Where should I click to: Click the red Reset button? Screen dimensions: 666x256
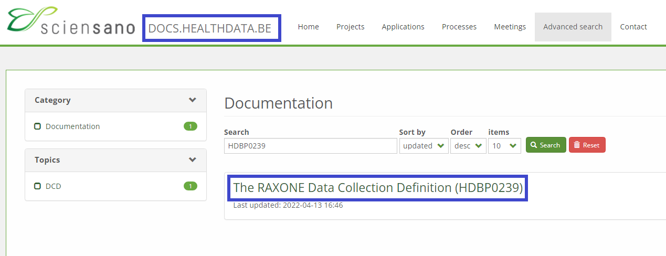click(587, 145)
